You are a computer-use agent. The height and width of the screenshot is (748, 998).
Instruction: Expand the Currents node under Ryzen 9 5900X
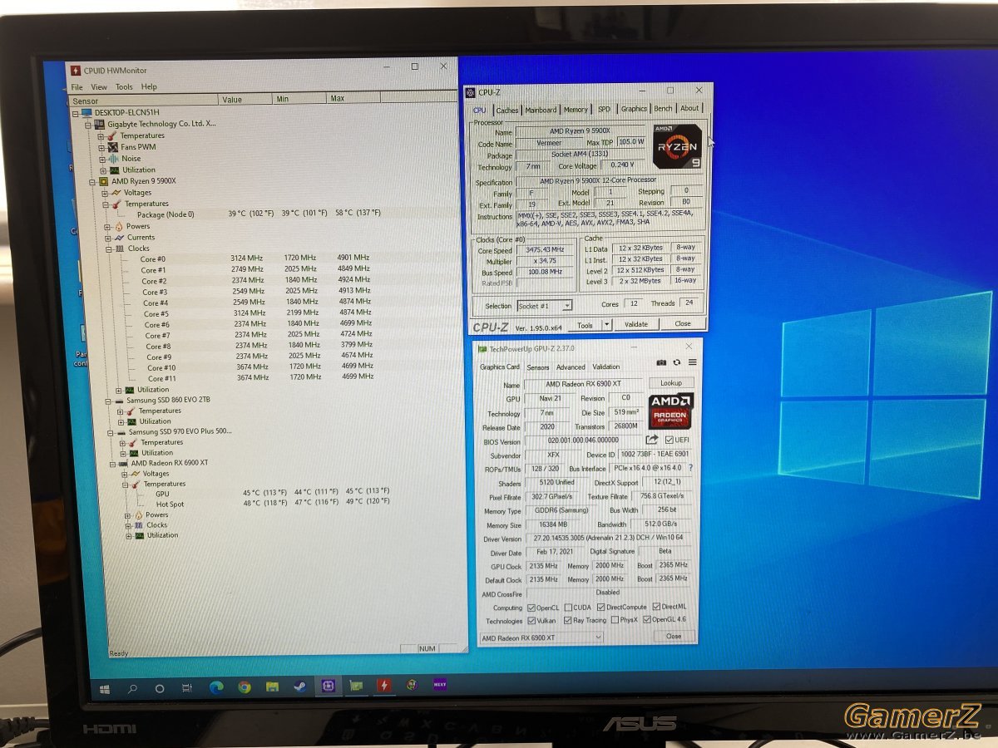108,238
